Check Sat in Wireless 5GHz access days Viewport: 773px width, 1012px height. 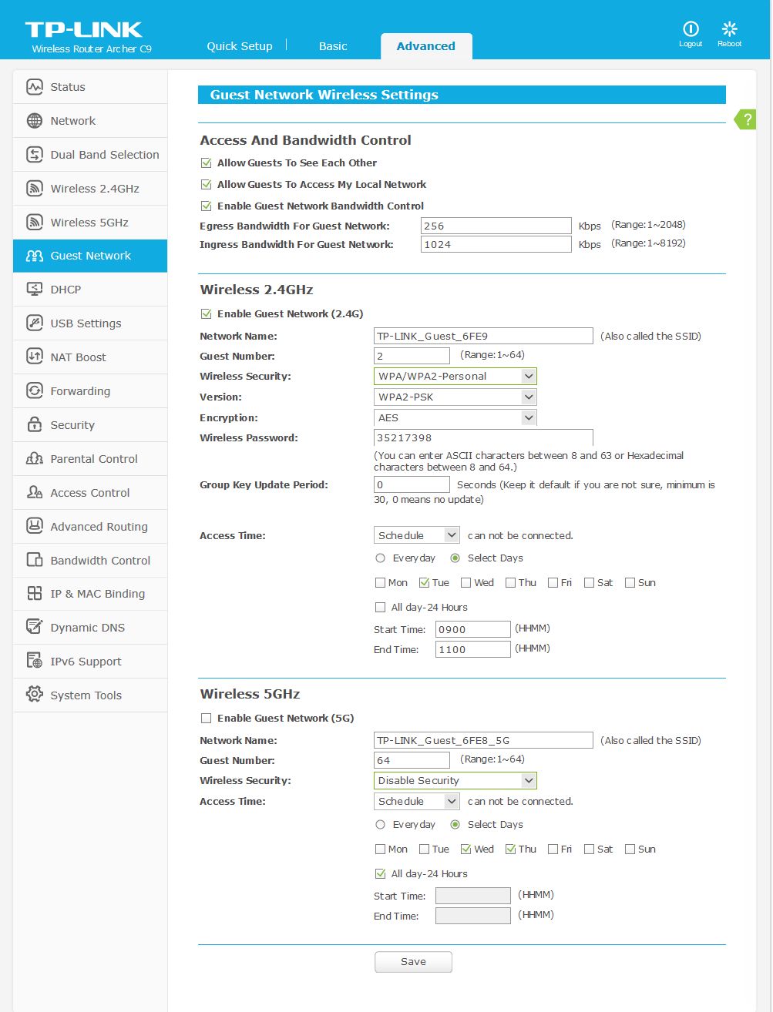tap(589, 849)
